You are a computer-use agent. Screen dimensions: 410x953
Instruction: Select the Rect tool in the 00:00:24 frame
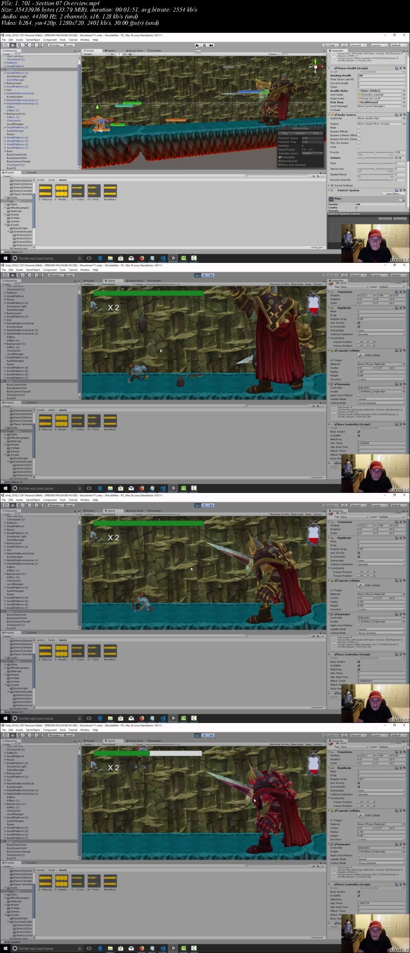(x=33, y=45)
